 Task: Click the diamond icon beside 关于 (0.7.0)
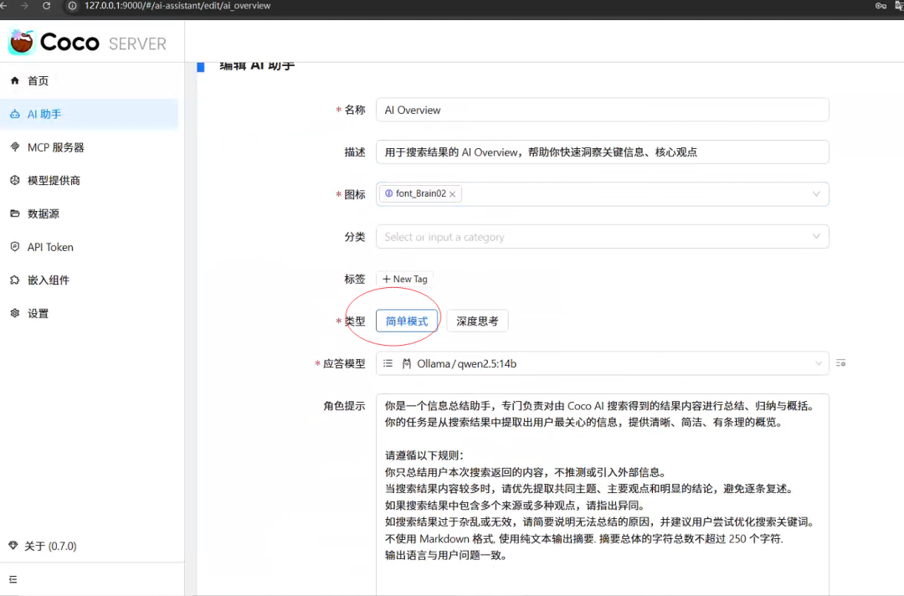click(13, 545)
